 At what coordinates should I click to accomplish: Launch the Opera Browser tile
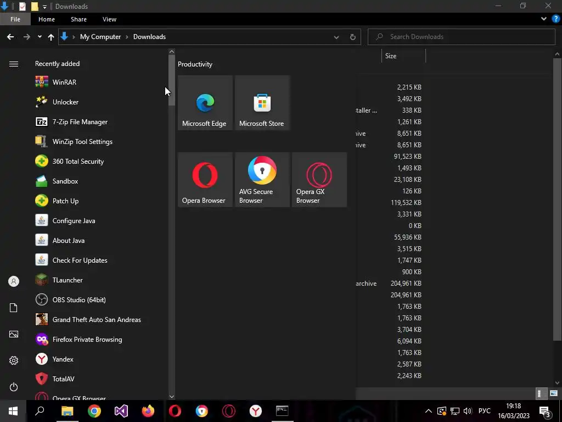205,180
